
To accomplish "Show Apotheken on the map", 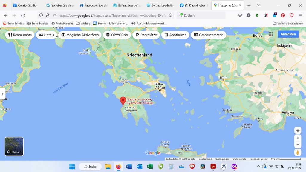I will 175,35.
